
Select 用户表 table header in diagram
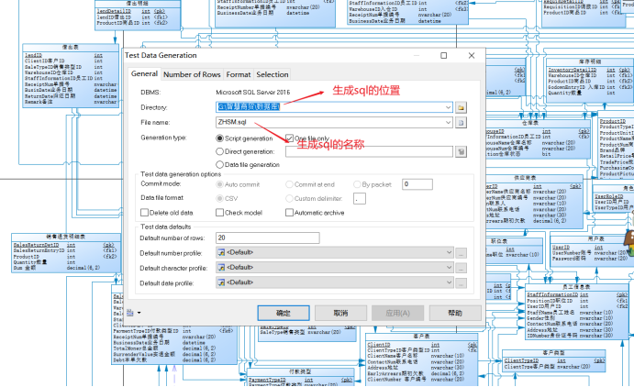596,239
